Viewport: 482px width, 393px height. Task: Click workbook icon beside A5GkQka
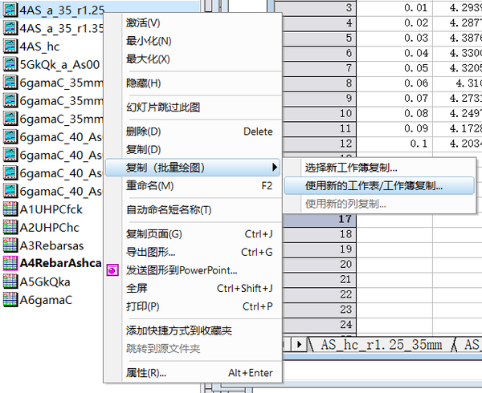point(10,282)
